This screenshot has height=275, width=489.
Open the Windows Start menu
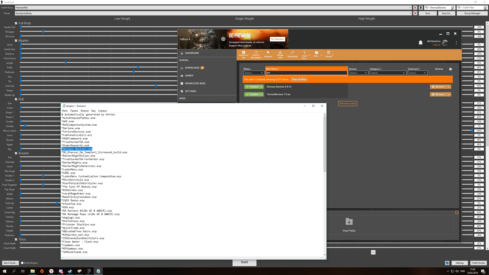tap(4, 271)
